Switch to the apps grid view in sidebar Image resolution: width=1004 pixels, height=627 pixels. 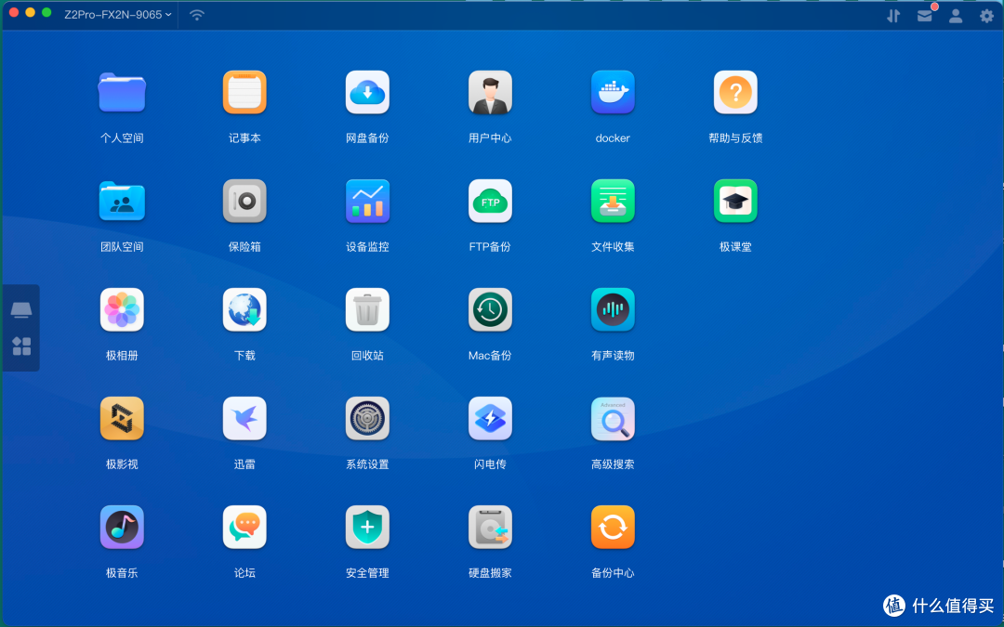20,347
